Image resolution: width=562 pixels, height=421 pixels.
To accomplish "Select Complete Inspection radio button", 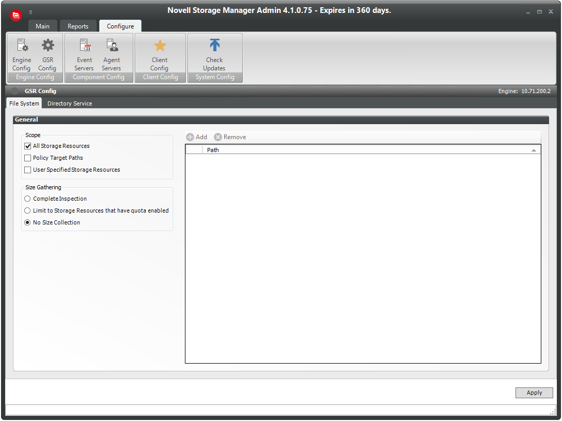I will click(x=27, y=199).
